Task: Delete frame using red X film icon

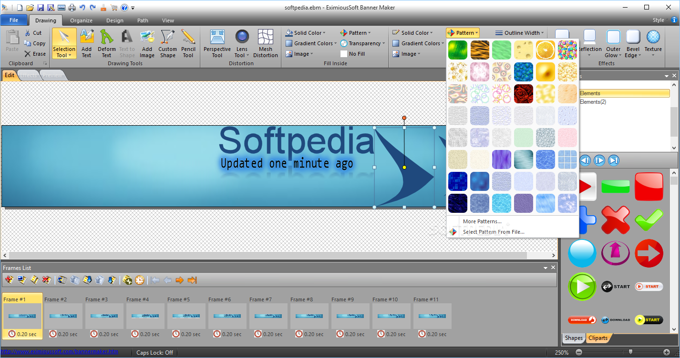Action: pyautogui.click(x=47, y=280)
